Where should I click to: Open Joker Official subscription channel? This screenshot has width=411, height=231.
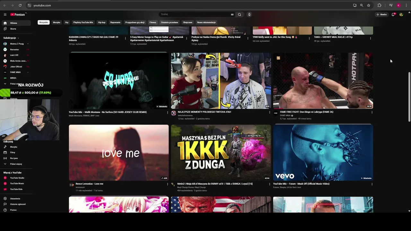click(15, 66)
